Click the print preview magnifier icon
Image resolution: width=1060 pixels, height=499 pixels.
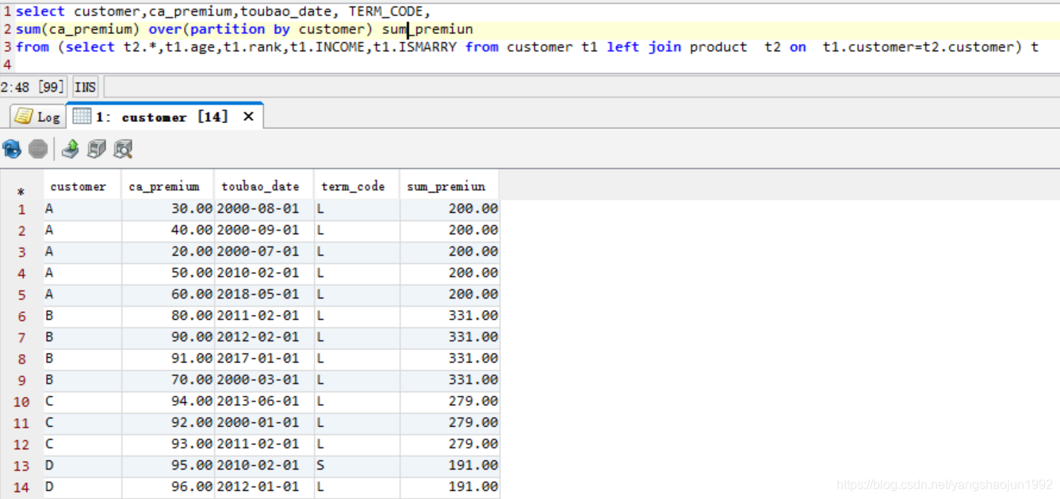point(123,149)
